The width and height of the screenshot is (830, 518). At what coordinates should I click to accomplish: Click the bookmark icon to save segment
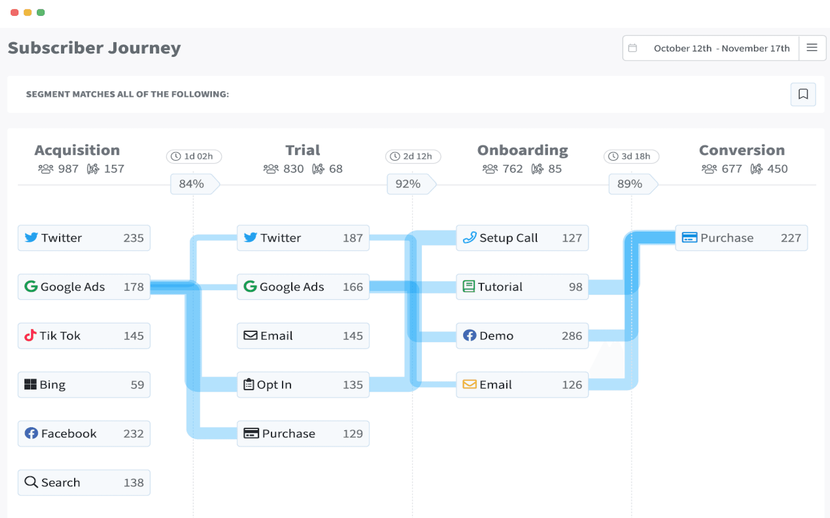click(x=803, y=94)
